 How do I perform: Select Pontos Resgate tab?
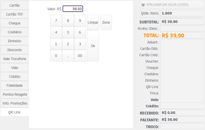point(15,94)
